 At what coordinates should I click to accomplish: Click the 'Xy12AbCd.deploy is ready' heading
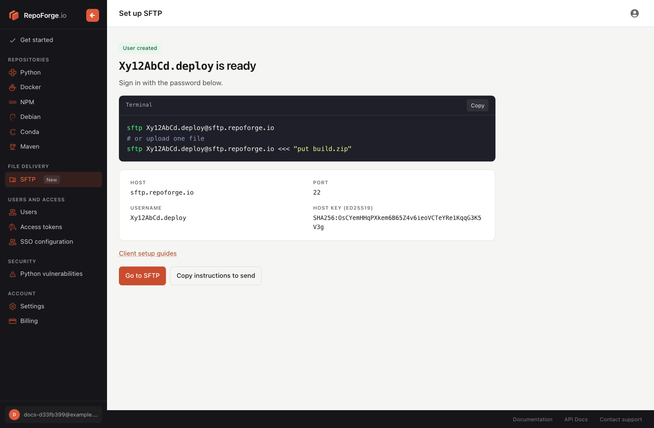point(187,66)
